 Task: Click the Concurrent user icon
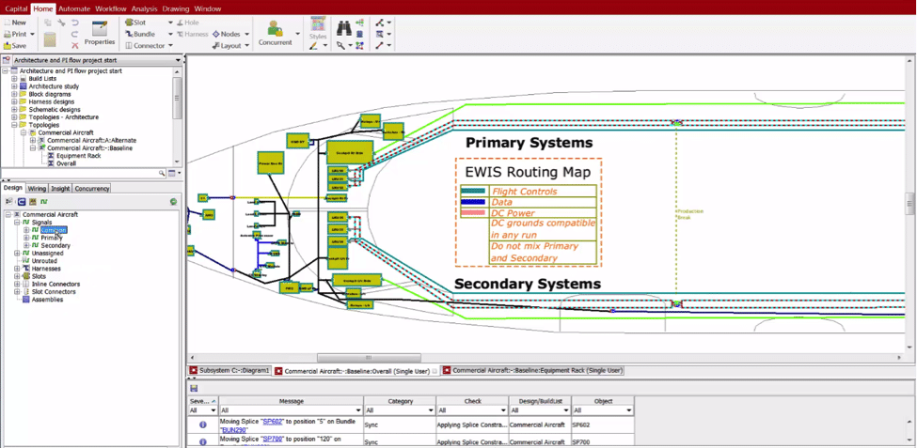275,30
